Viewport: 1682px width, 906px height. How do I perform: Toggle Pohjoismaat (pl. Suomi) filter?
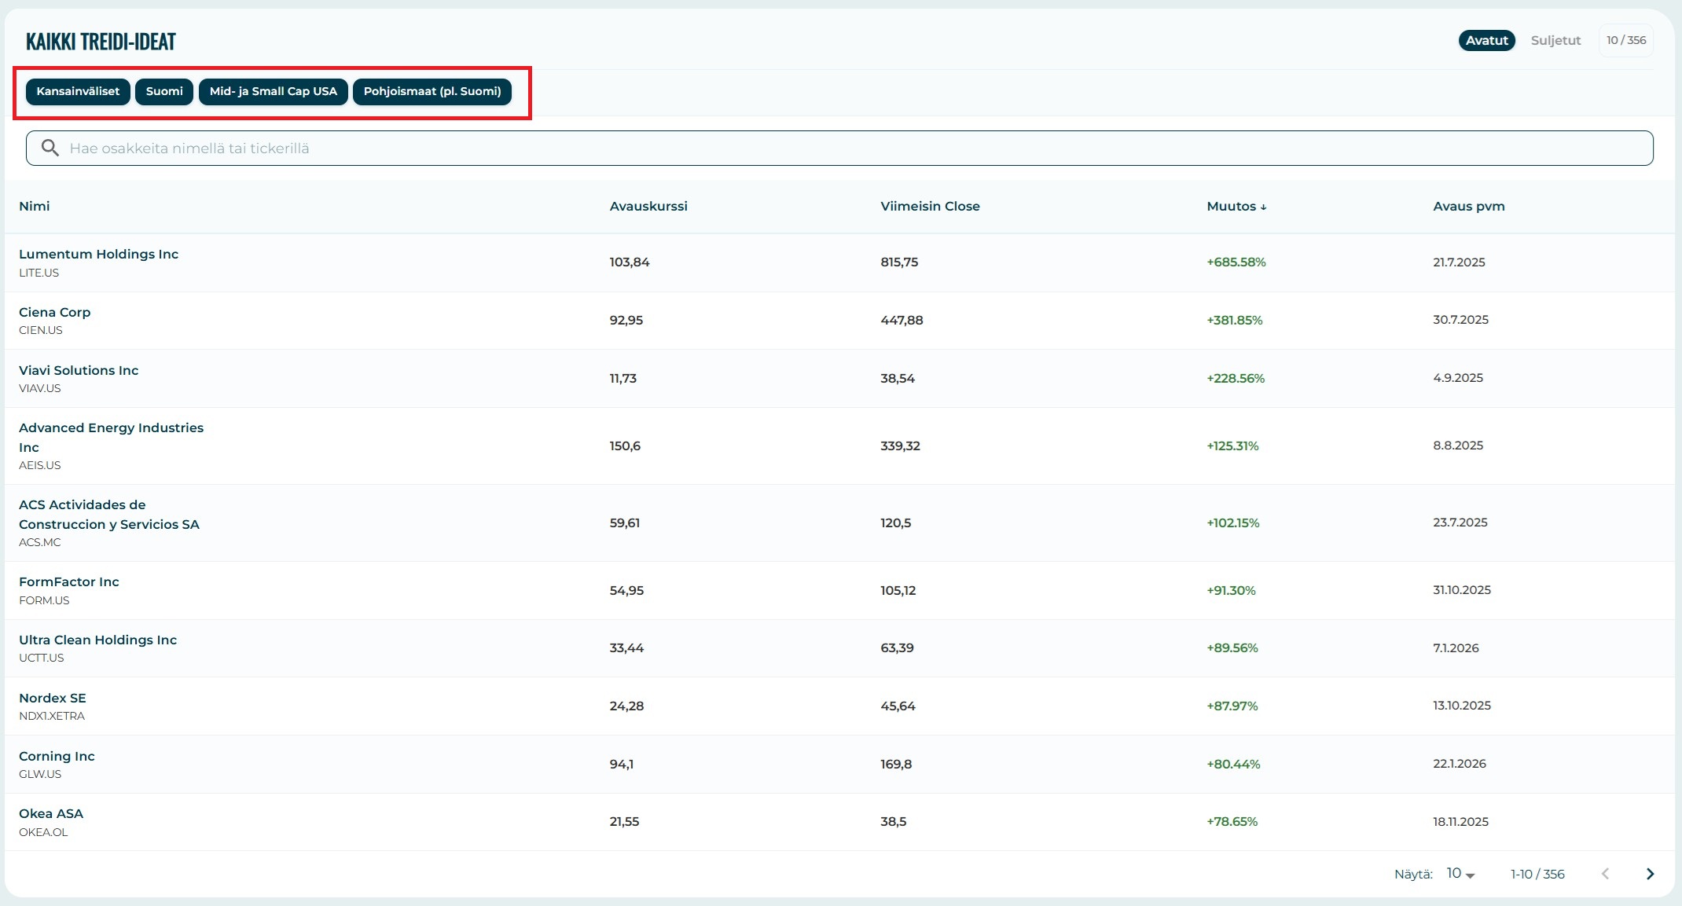click(432, 91)
